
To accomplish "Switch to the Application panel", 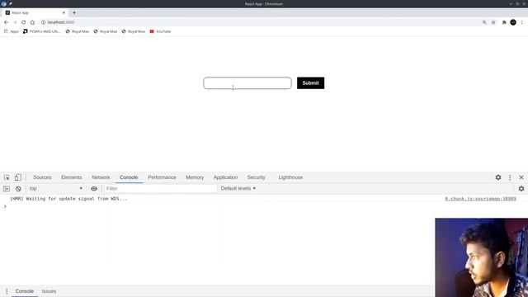I will point(225,177).
